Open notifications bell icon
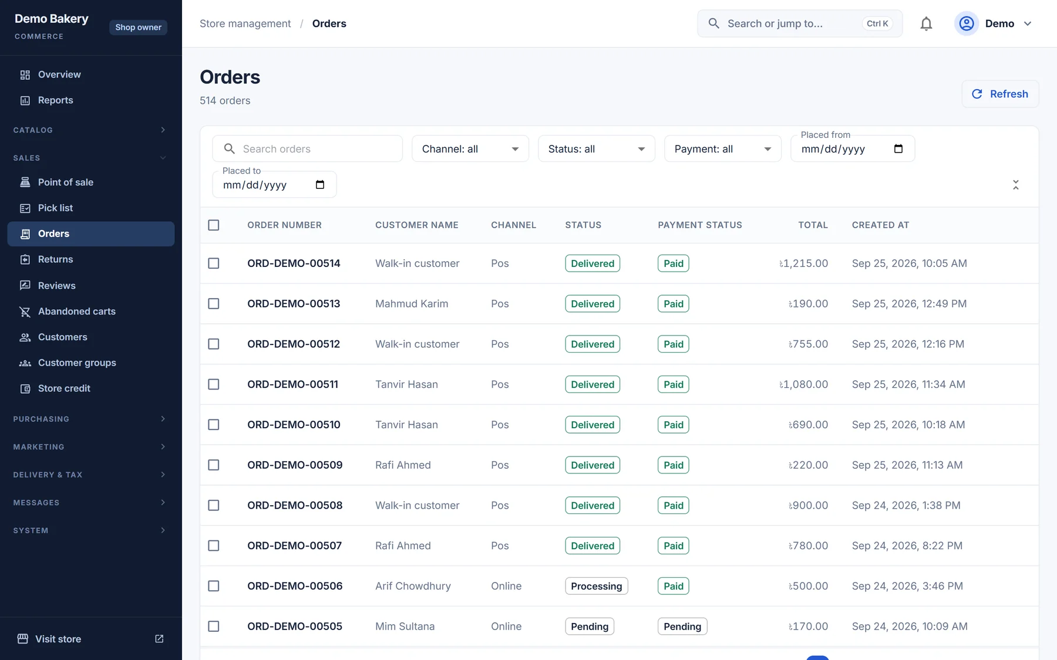 tap(926, 23)
